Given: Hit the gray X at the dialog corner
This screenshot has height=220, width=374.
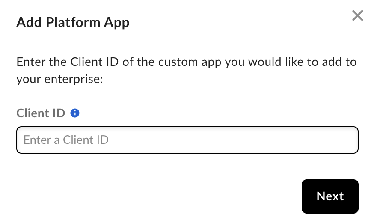Looking at the screenshot, I should tap(357, 16).
